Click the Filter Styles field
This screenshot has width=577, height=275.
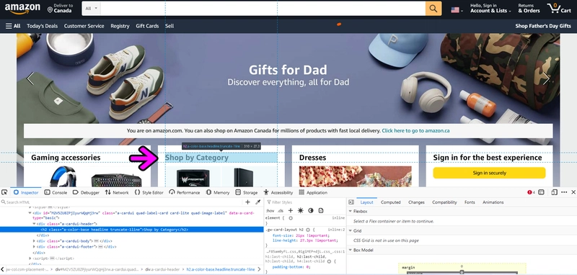[304, 202]
